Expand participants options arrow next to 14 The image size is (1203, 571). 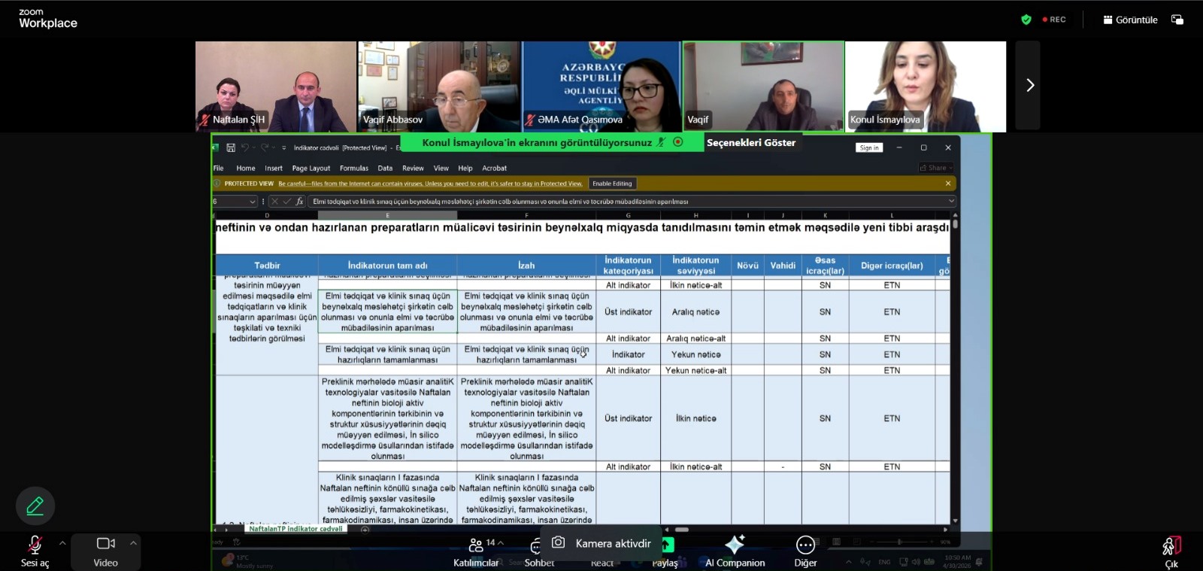tap(501, 542)
